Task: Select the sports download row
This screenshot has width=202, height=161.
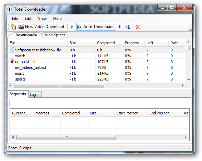Action: coord(97,79)
